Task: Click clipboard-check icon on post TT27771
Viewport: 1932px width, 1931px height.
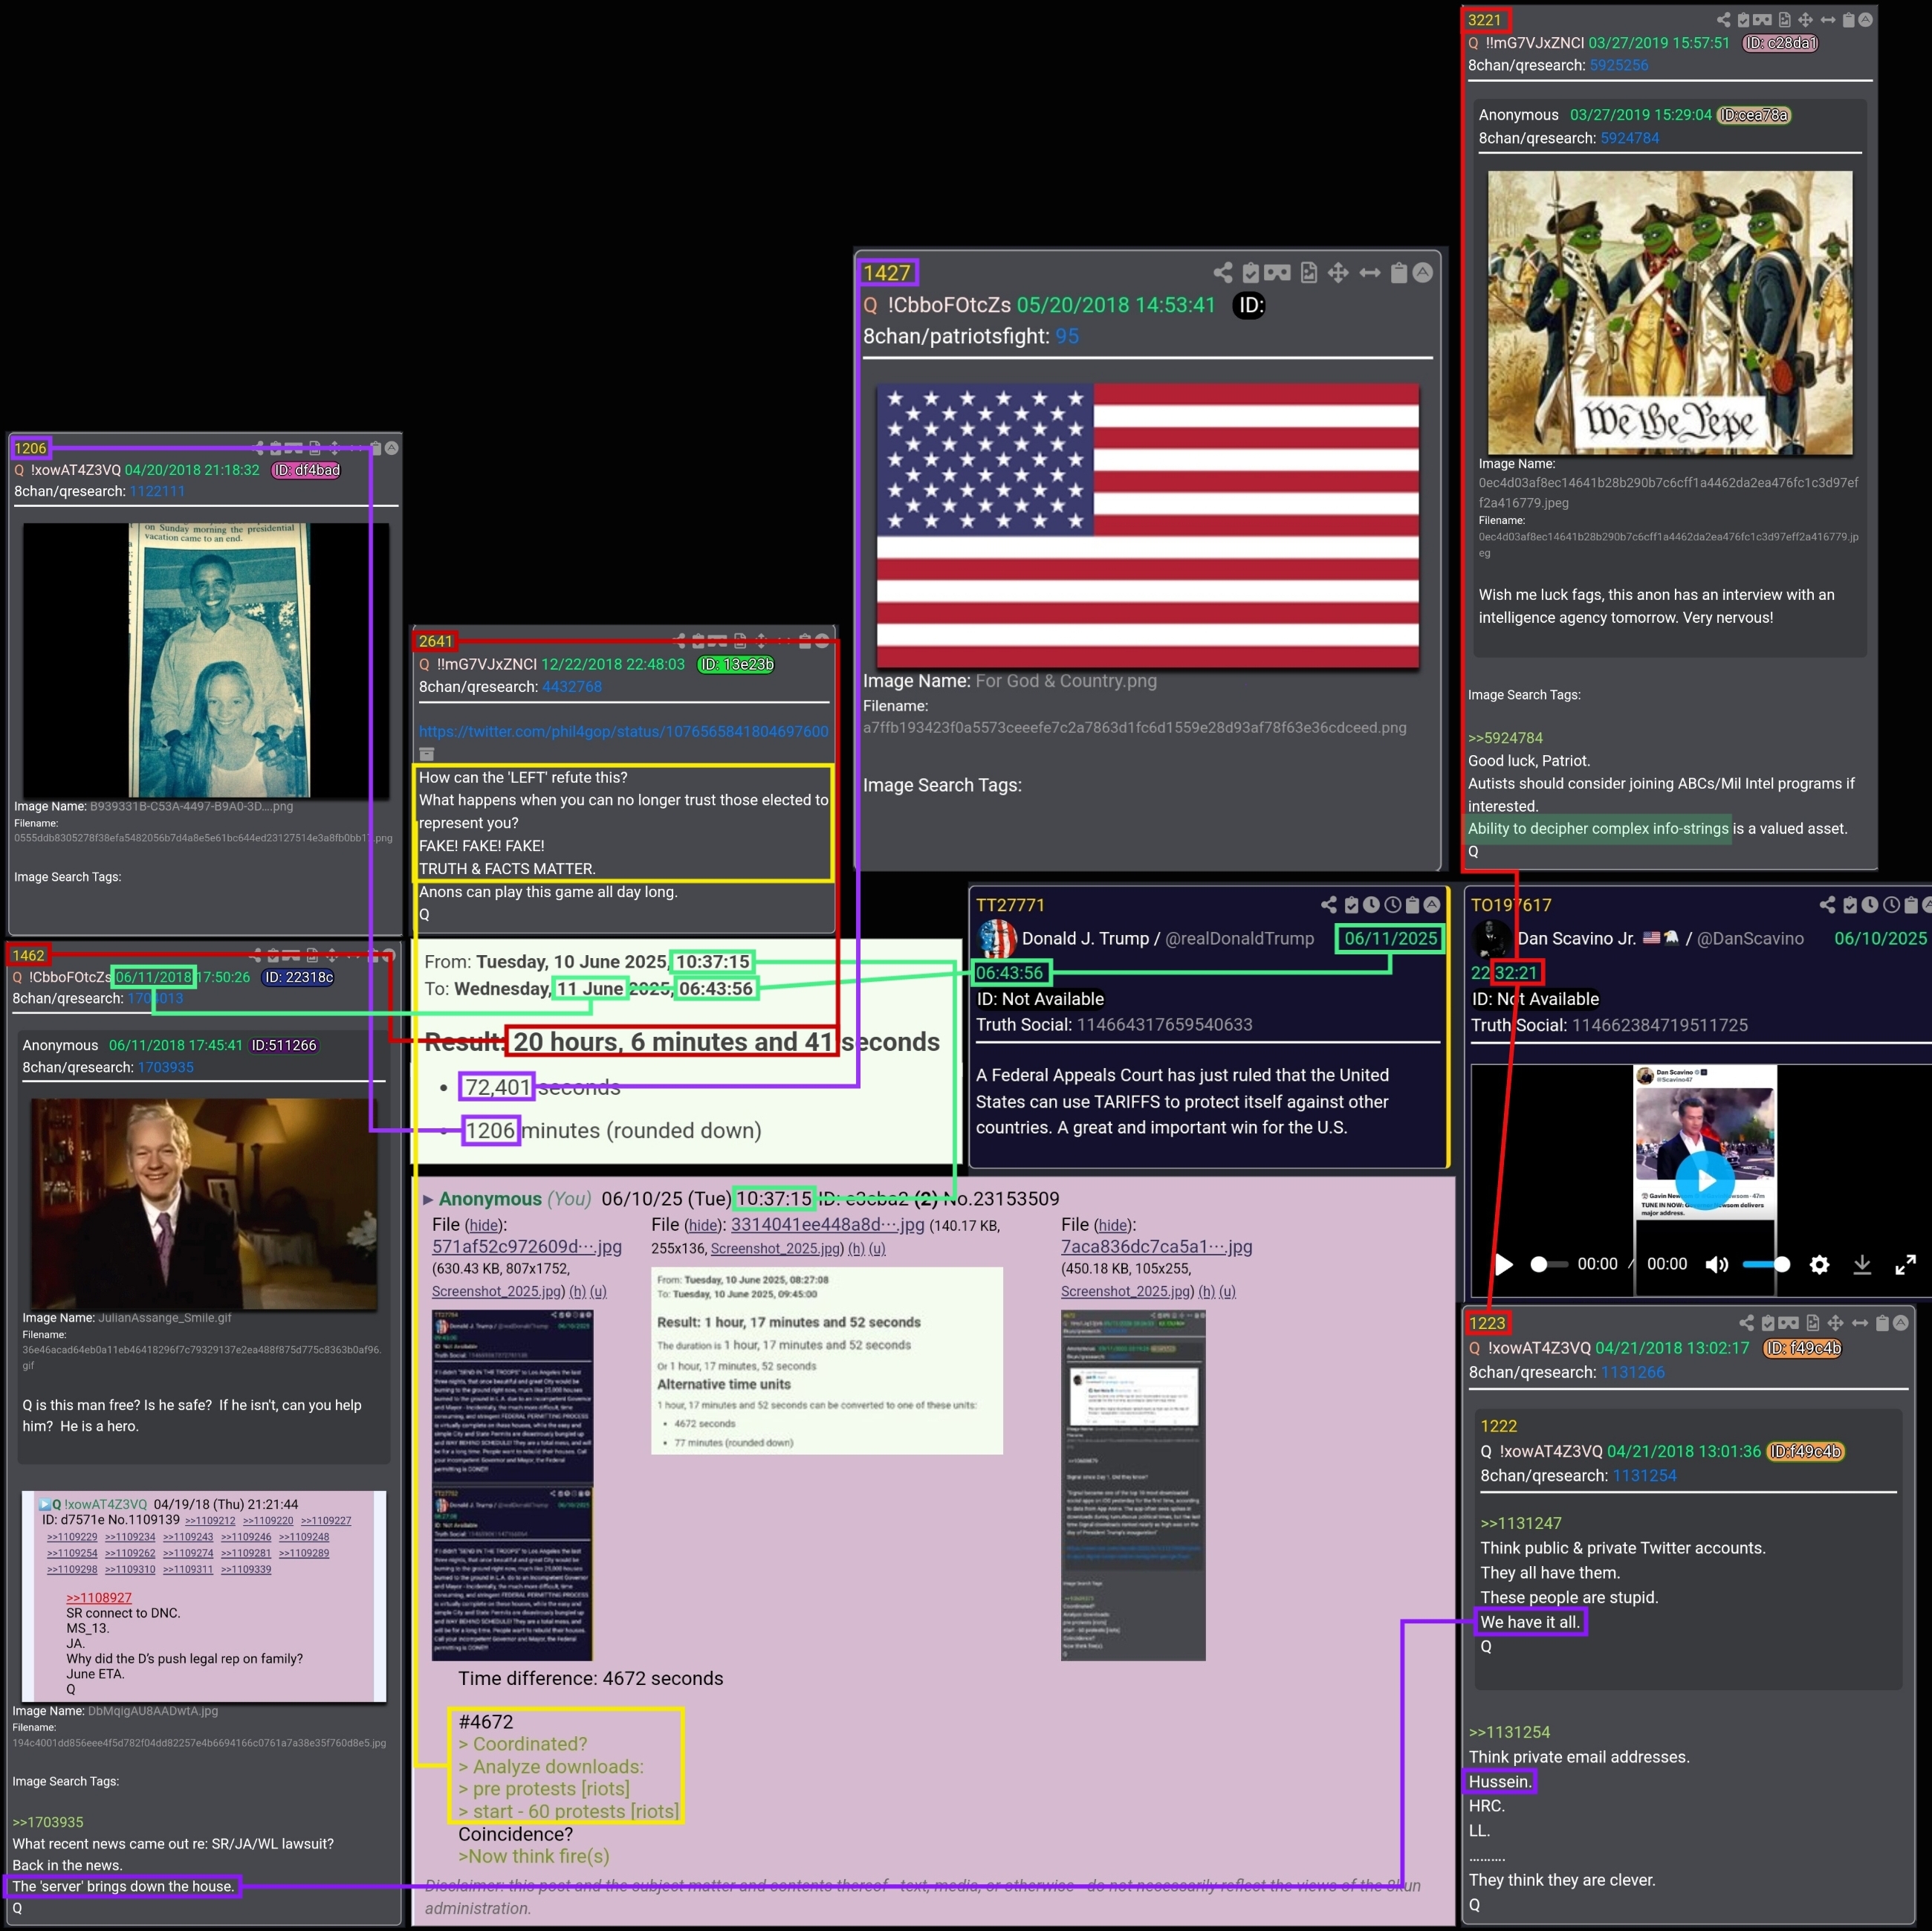Action: [1351, 905]
